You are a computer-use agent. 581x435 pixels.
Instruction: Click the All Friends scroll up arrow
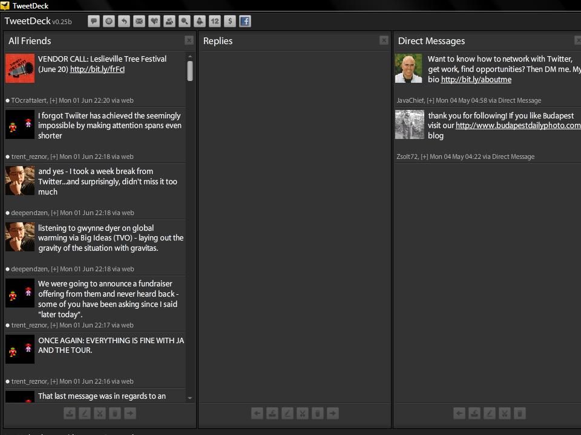[189, 57]
